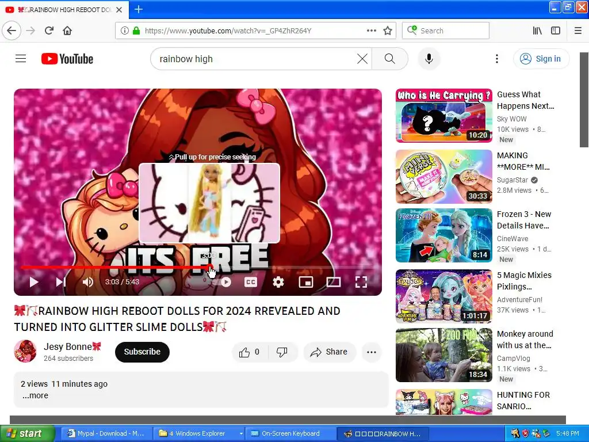Screen dimensions: 589x442
Task: Open 'Monkey around with us' video thumbnail
Action: point(443,355)
